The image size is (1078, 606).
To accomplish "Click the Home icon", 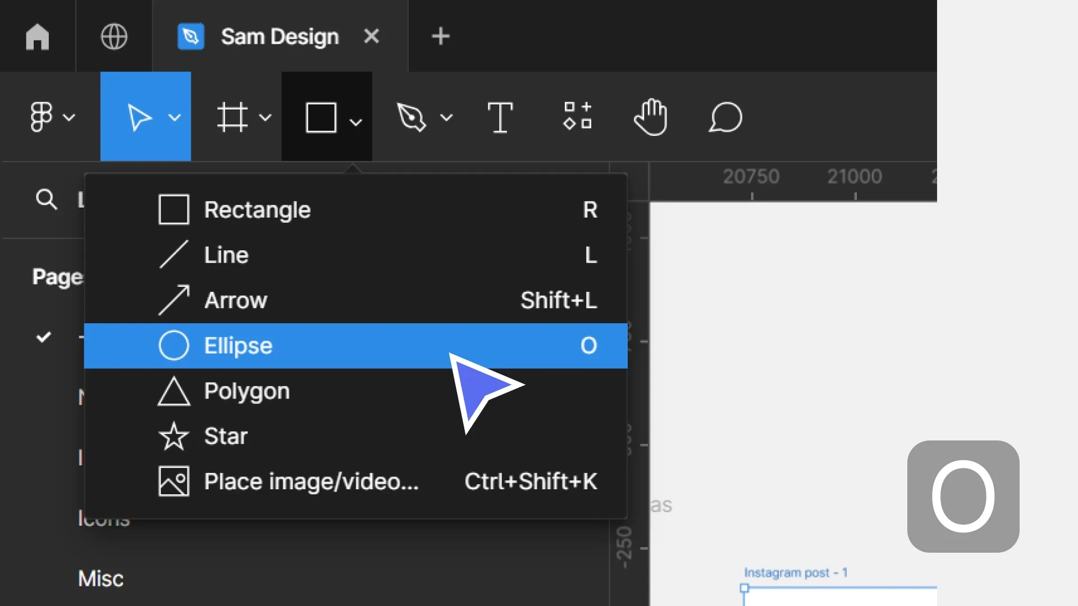I will 37,36.
